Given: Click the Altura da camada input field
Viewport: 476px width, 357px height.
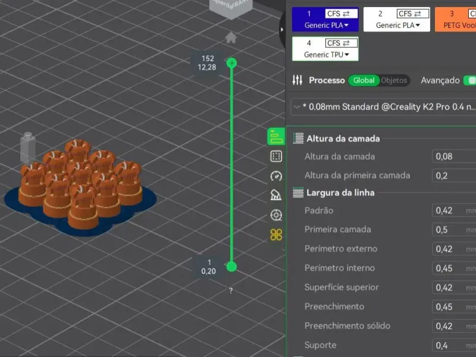Looking at the screenshot, I should coord(454,156).
